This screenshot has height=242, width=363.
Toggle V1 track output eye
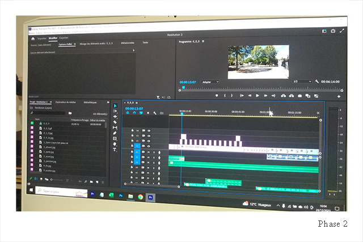(149, 146)
